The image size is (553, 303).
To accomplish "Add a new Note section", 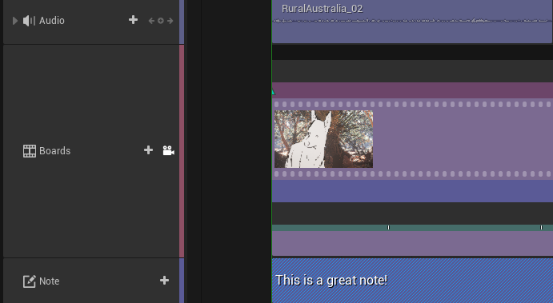I will tap(164, 281).
